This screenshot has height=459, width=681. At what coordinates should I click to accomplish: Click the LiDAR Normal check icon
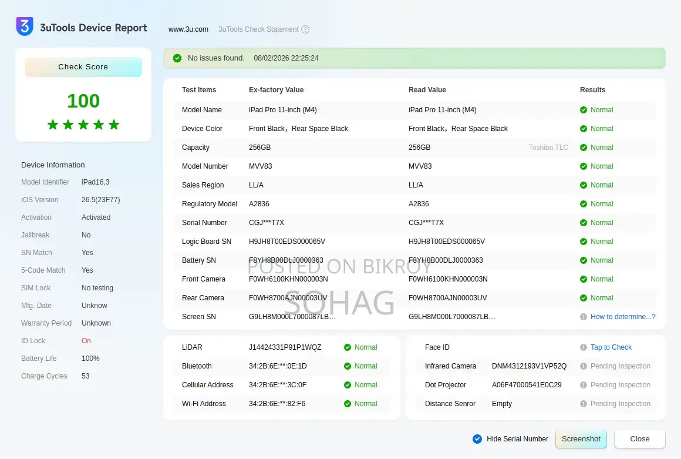pyautogui.click(x=348, y=347)
